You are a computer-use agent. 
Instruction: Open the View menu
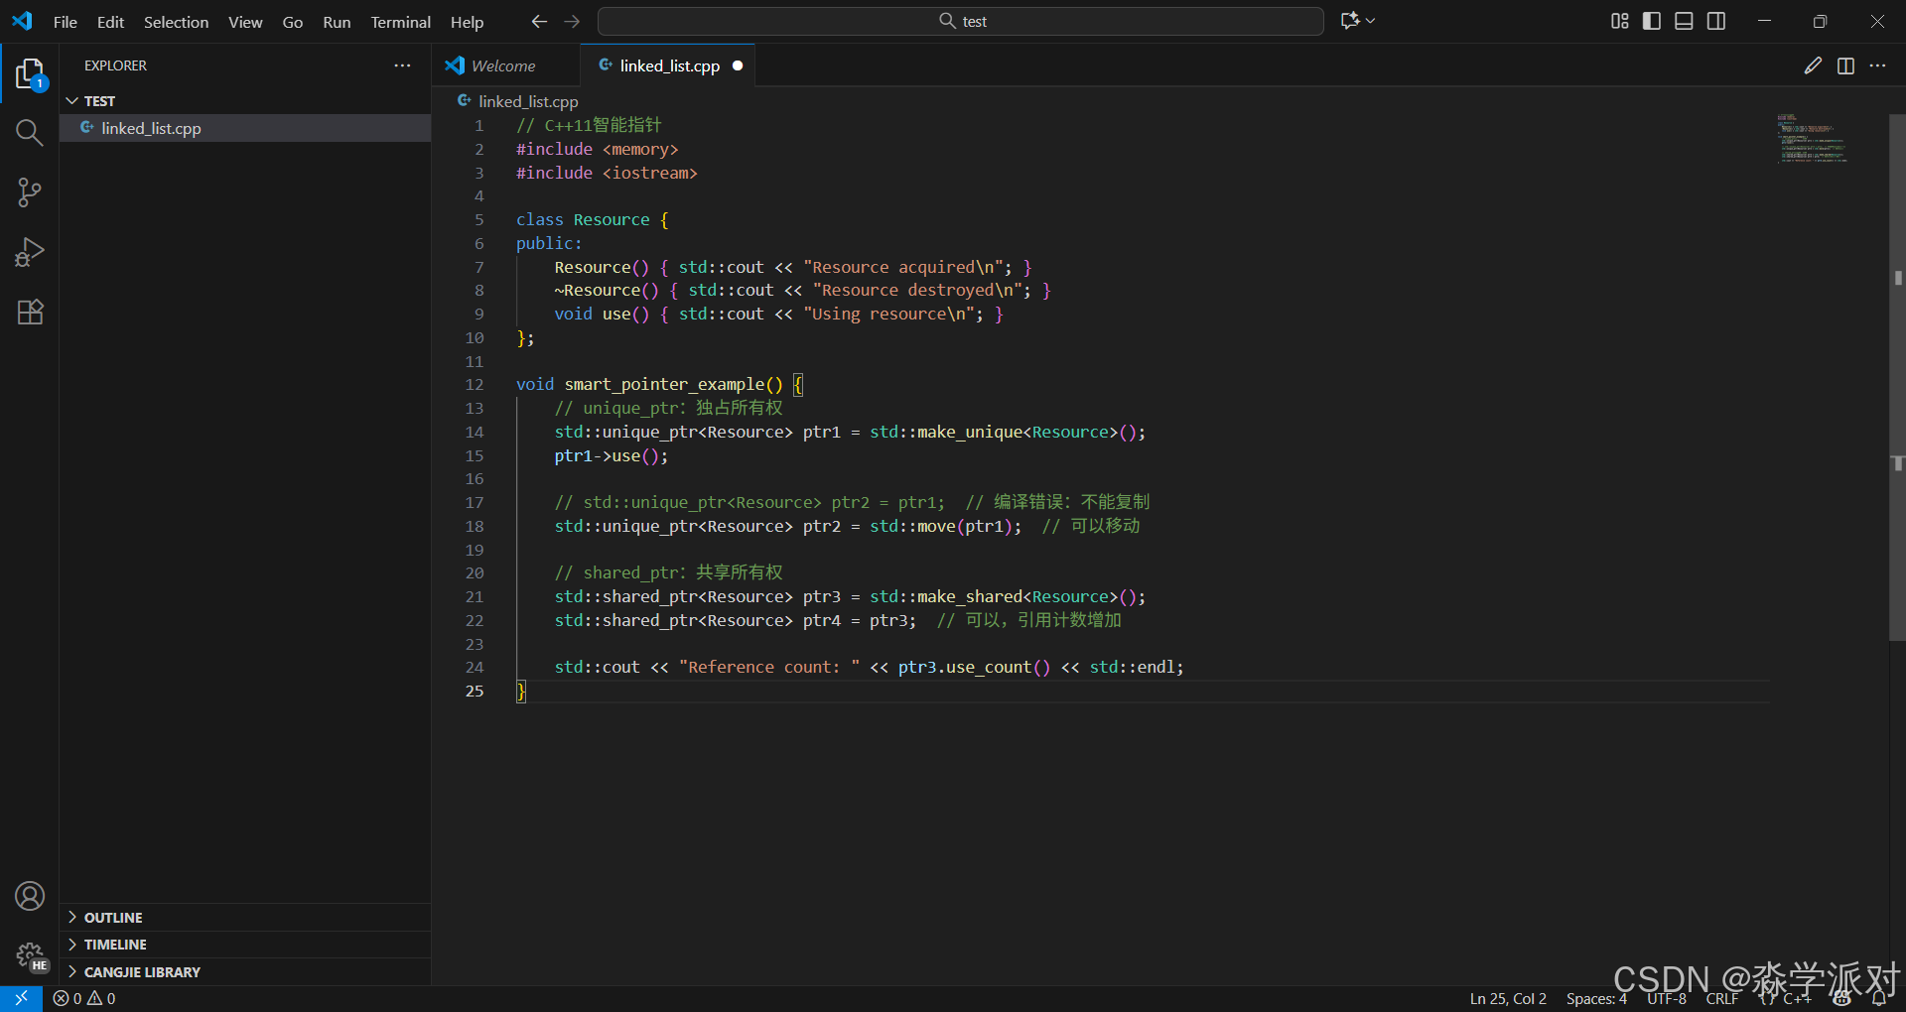pos(245,22)
